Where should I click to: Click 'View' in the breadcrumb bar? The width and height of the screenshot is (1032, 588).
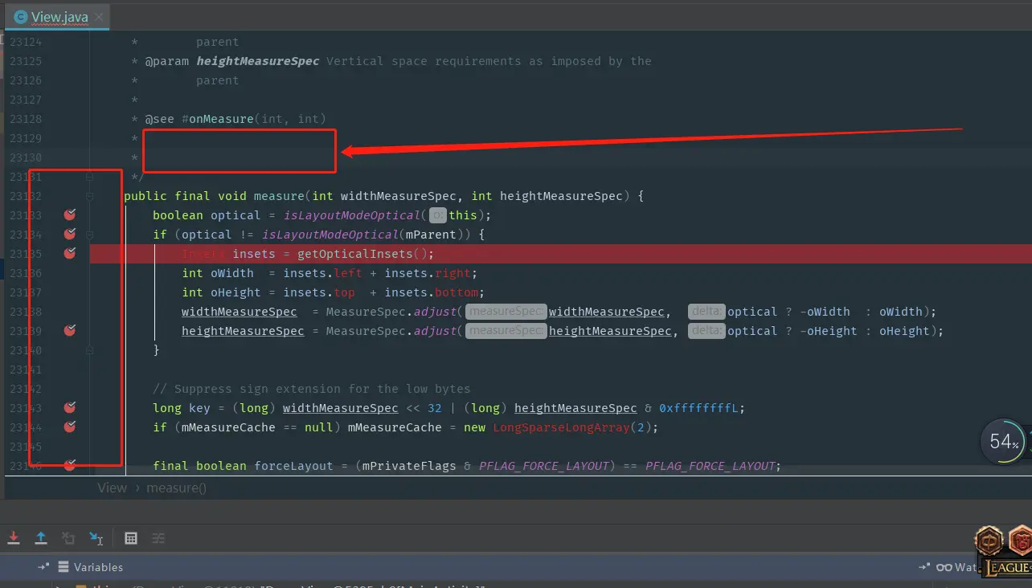coord(112,488)
